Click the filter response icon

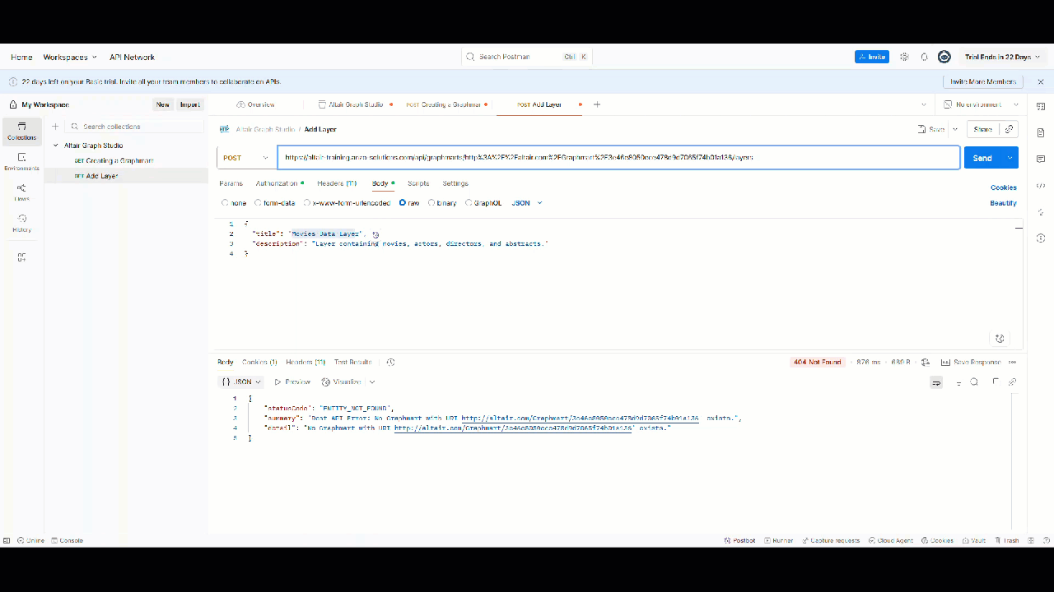point(958,382)
